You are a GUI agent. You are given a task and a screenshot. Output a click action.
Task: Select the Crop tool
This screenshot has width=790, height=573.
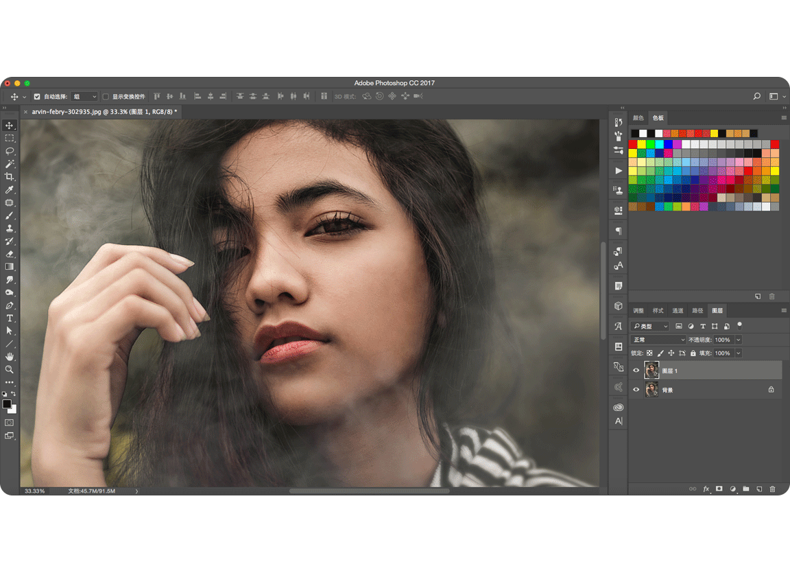[x=10, y=177]
